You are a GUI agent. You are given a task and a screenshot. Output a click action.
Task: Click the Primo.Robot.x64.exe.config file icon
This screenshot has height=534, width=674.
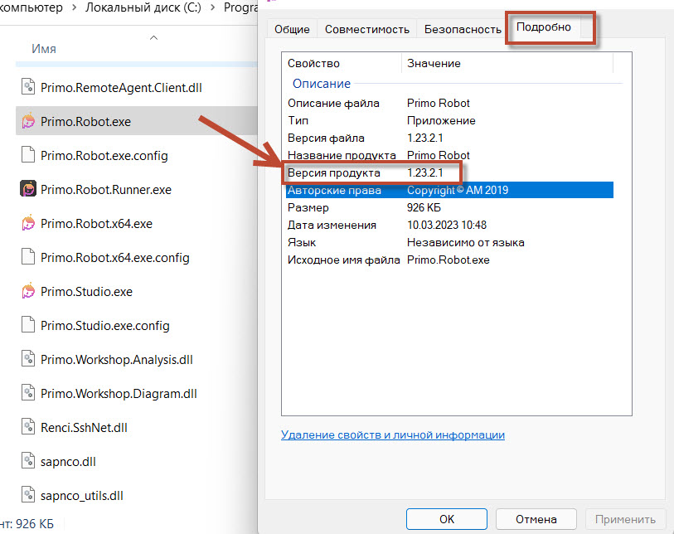click(28, 257)
